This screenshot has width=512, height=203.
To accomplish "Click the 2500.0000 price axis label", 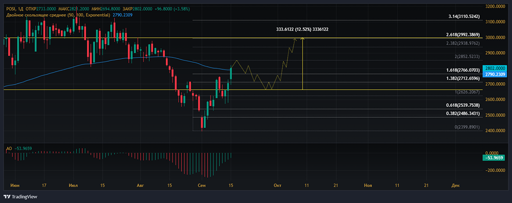I will pyautogui.click(x=496, y=115).
